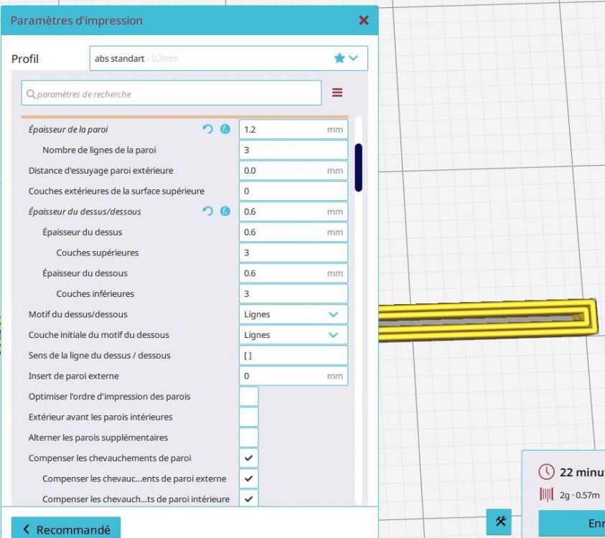Click the paramètres de recherche field

click(172, 93)
